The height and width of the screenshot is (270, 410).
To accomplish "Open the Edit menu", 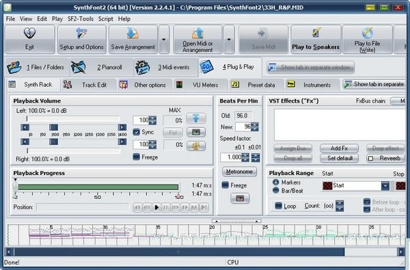I will coord(42,19).
